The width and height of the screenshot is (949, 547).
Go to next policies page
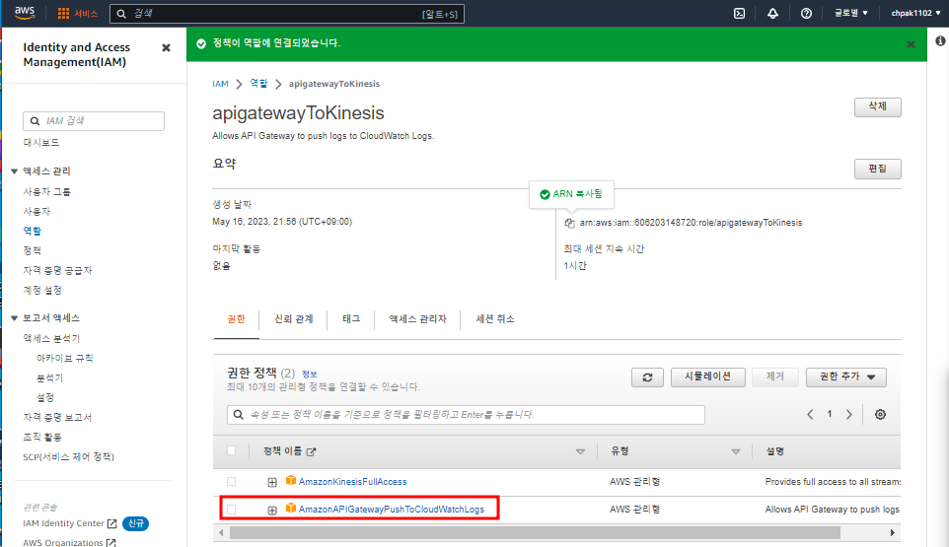(x=849, y=415)
